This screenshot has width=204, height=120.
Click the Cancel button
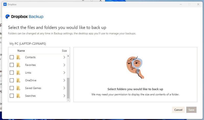click(x=178, y=110)
